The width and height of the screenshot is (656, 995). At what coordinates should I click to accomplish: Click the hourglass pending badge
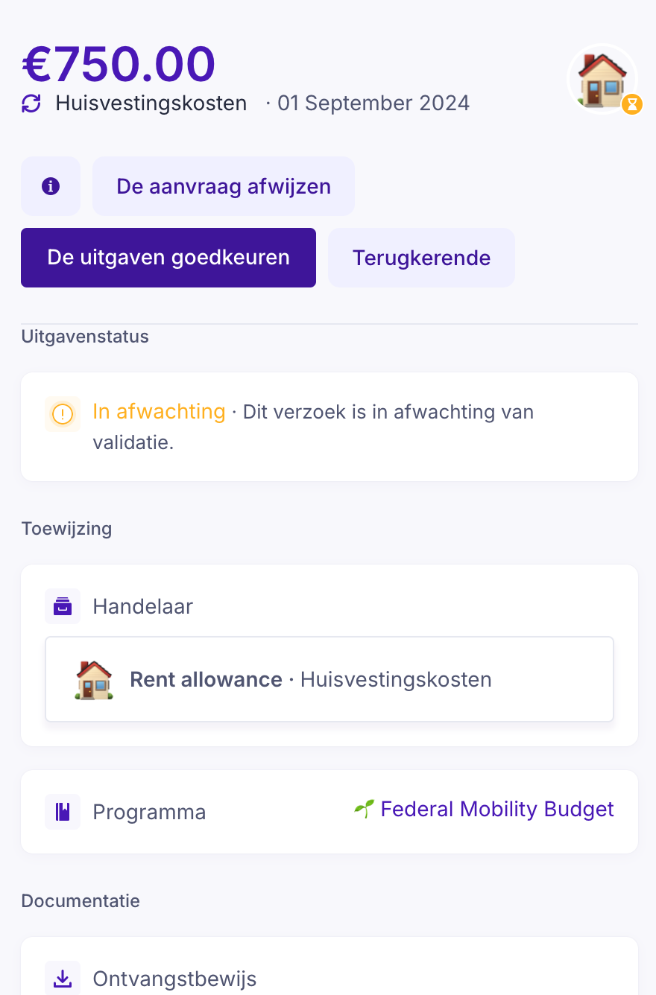pos(632,104)
